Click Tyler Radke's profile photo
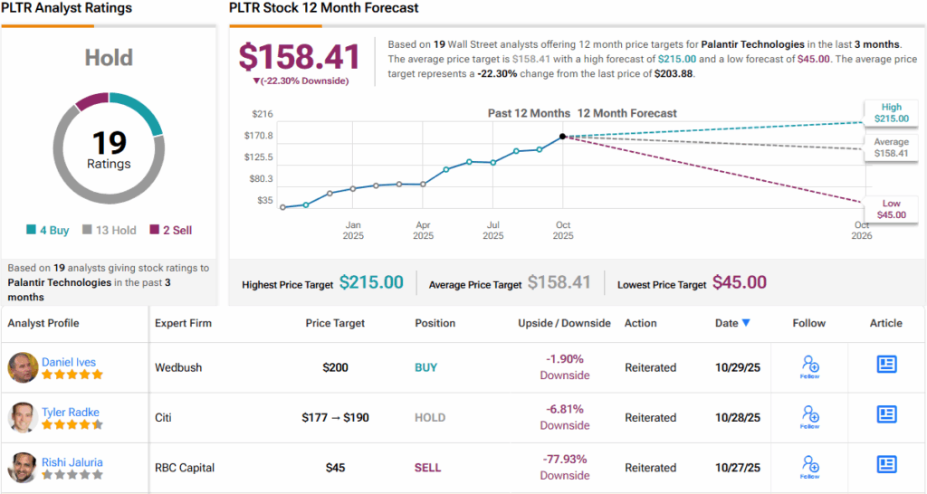 coord(24,417)
